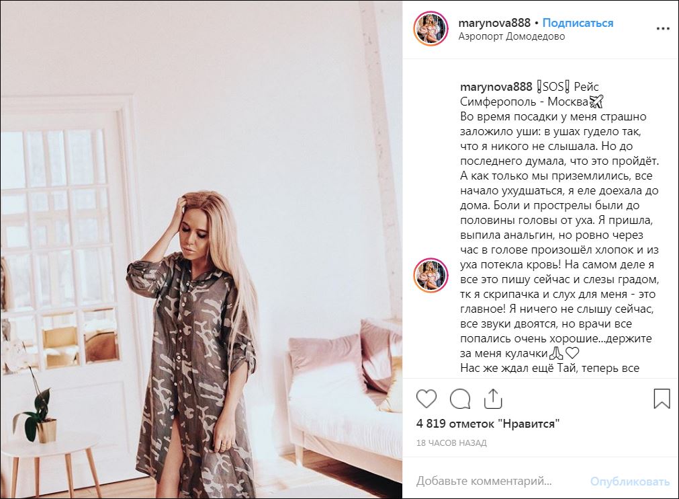Image resolution: width=679 pixels, height=499 pixels.
Task: Open the Аэропорт Домодедово location link
Action: pyautogui.click(x=511, y=36)
